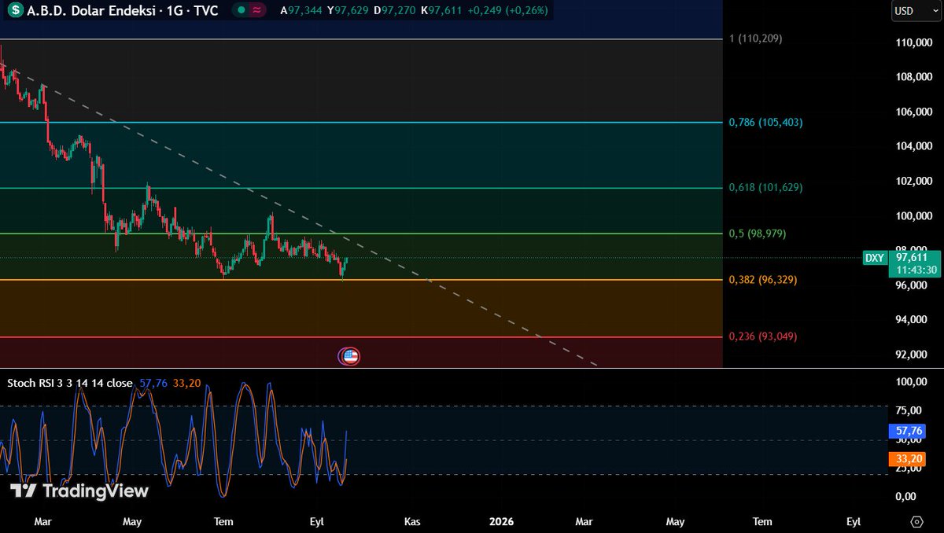Screen dimensions: 944x533
Task: Open the US flag economic event marker
Action: pos(350,356)
